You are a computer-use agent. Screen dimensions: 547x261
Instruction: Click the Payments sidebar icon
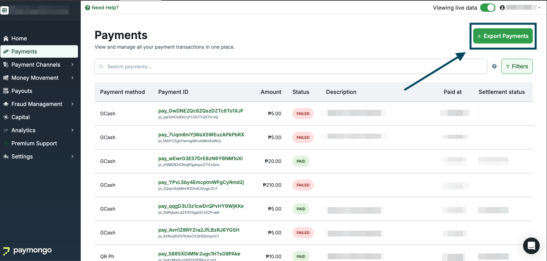click(6, 51)
